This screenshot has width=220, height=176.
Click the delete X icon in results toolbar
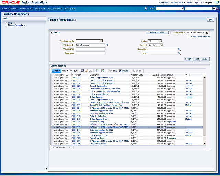pos(90,71)
